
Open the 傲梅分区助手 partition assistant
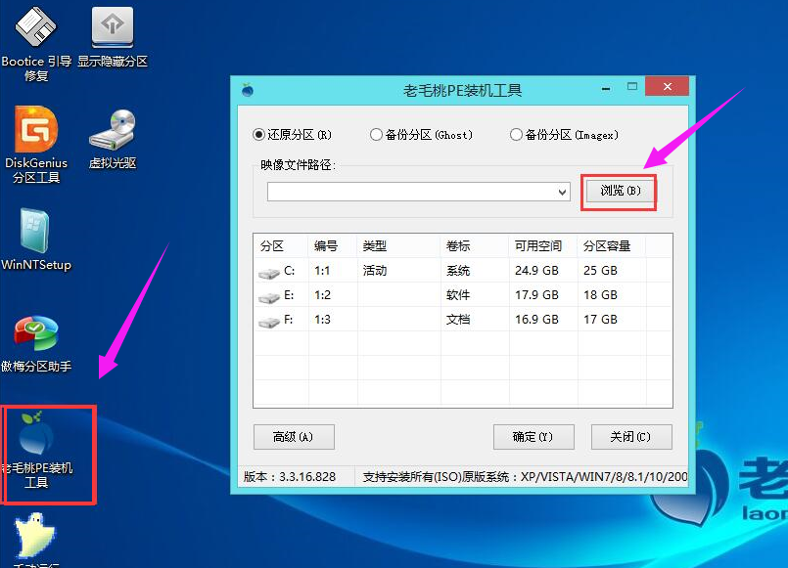(x=34, y=332)
